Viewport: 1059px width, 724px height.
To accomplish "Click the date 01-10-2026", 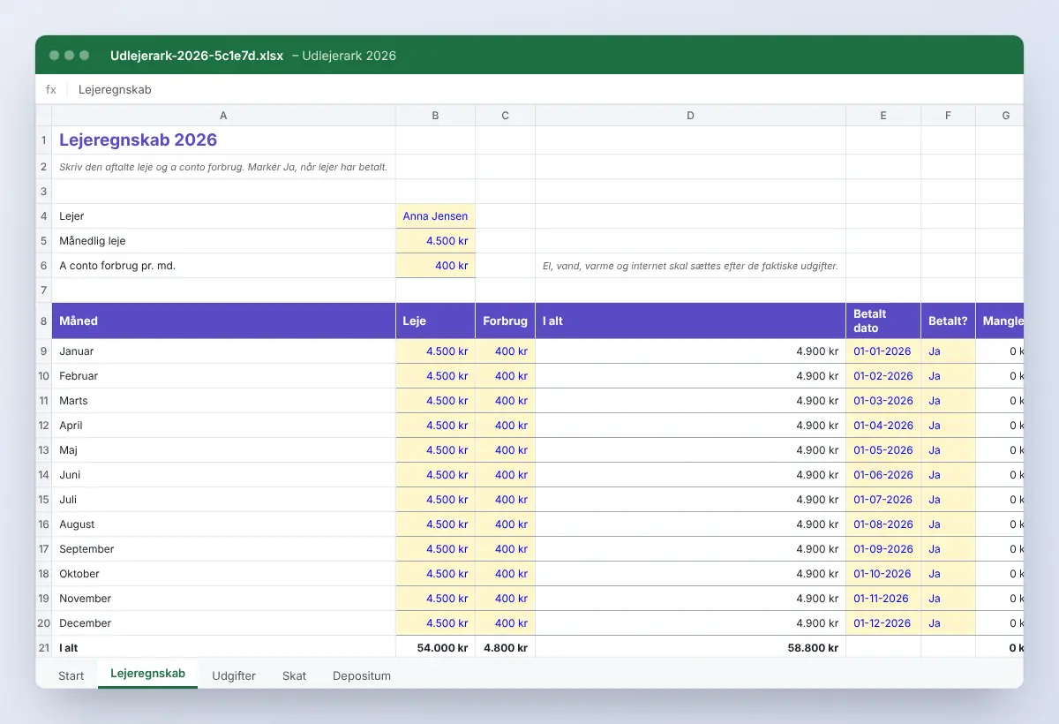I will click(x=883, y=574).
